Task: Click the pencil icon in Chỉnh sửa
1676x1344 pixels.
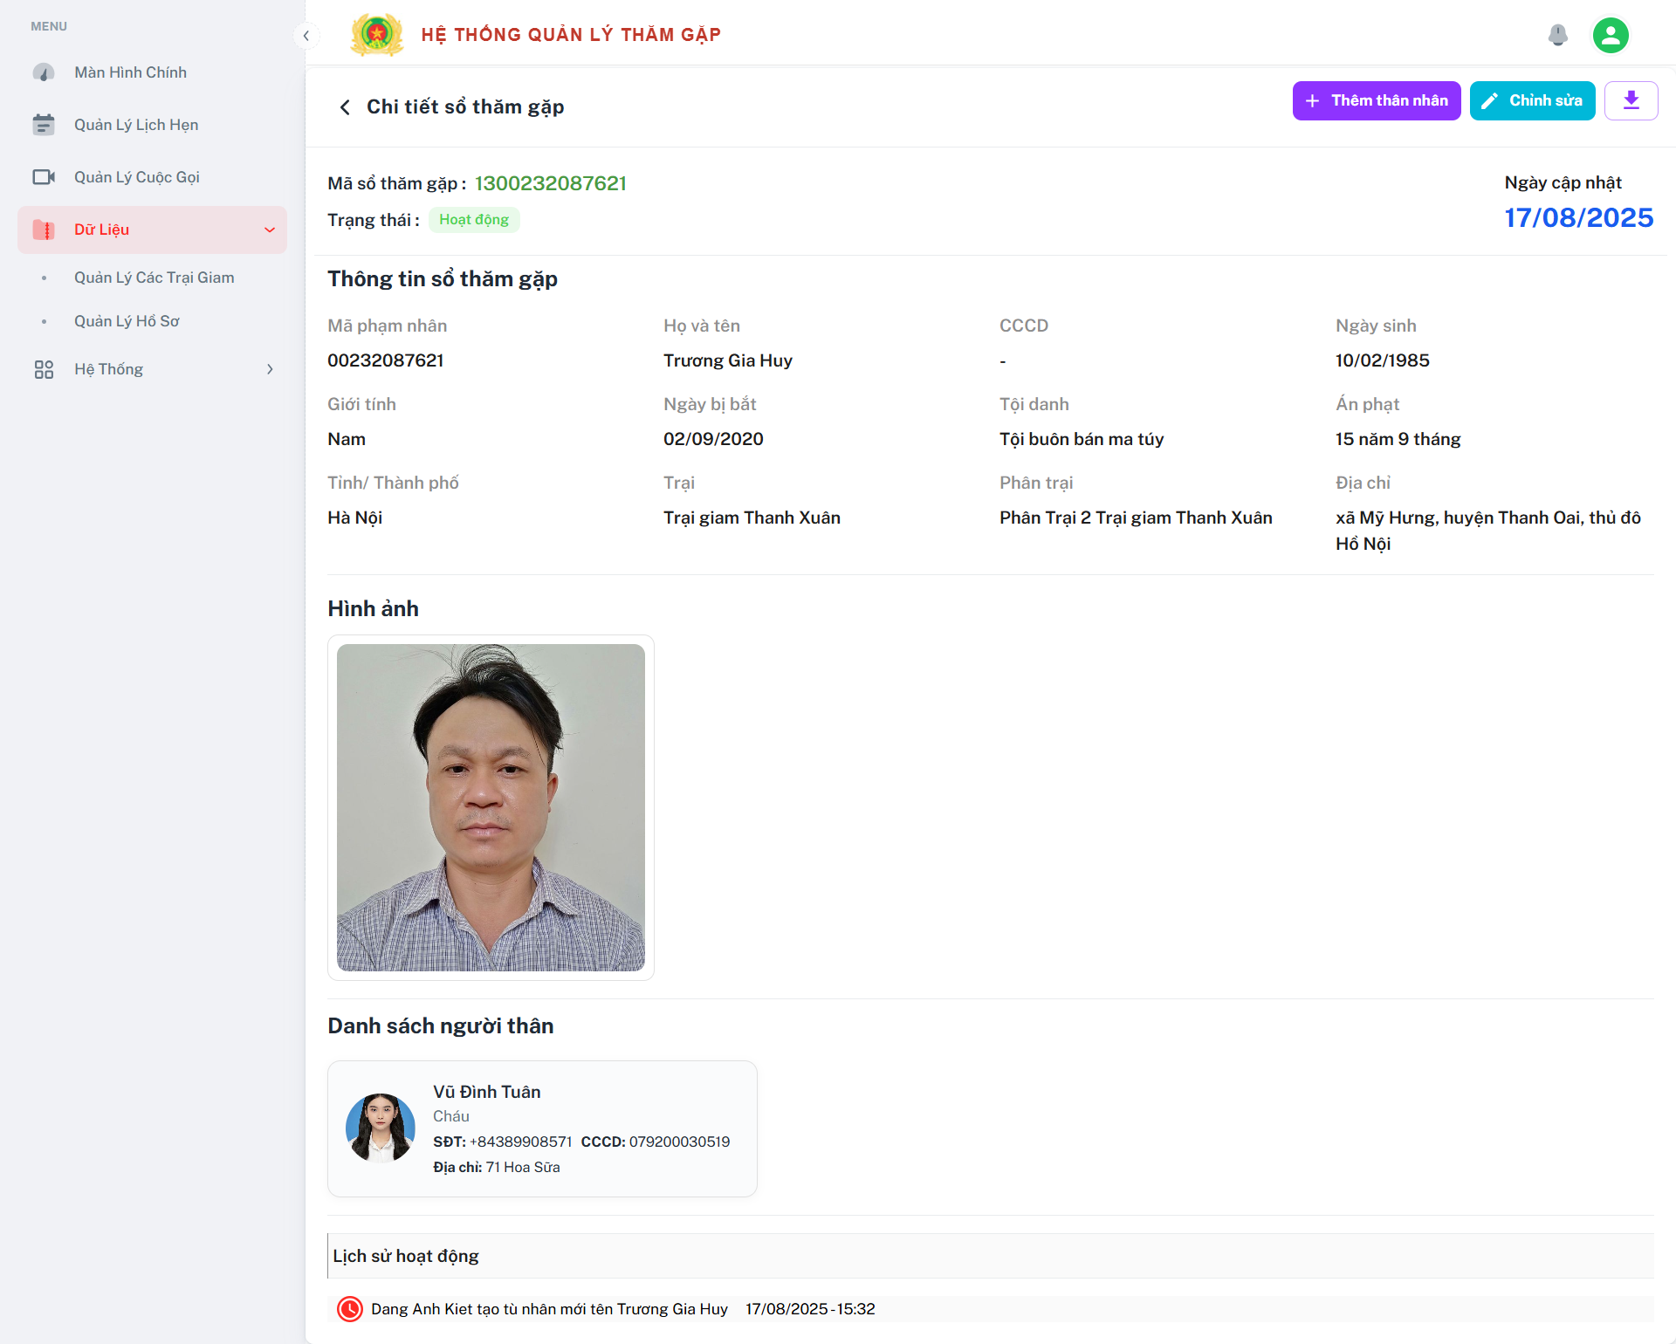Action: tap(1489, 101)
